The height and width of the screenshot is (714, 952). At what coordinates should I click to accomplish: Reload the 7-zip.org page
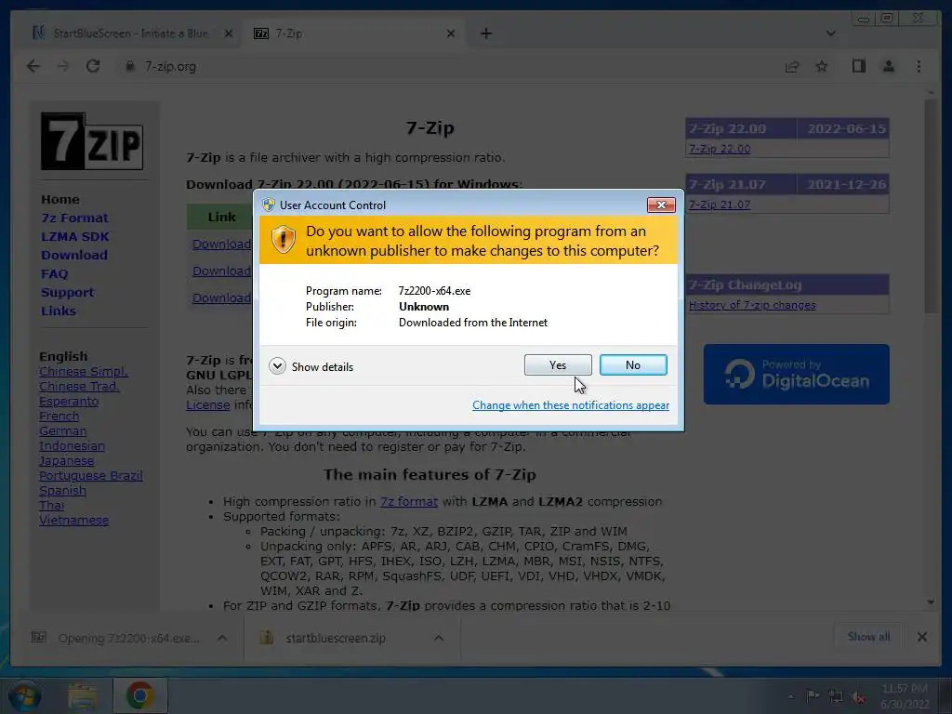[x=93, y=66]
